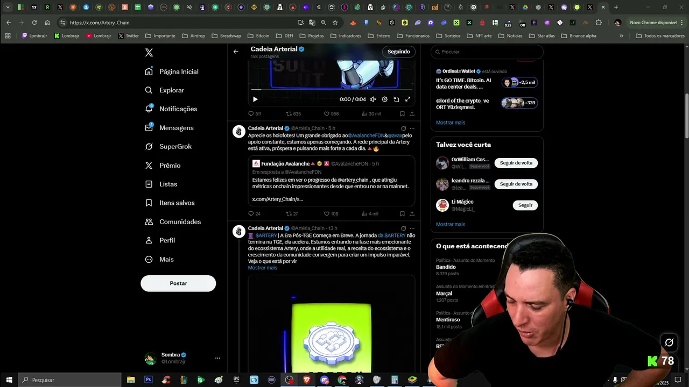The width and height of the screenshot is (689, 387).
Task: Open the Windows Start menu
Action: 9,380
